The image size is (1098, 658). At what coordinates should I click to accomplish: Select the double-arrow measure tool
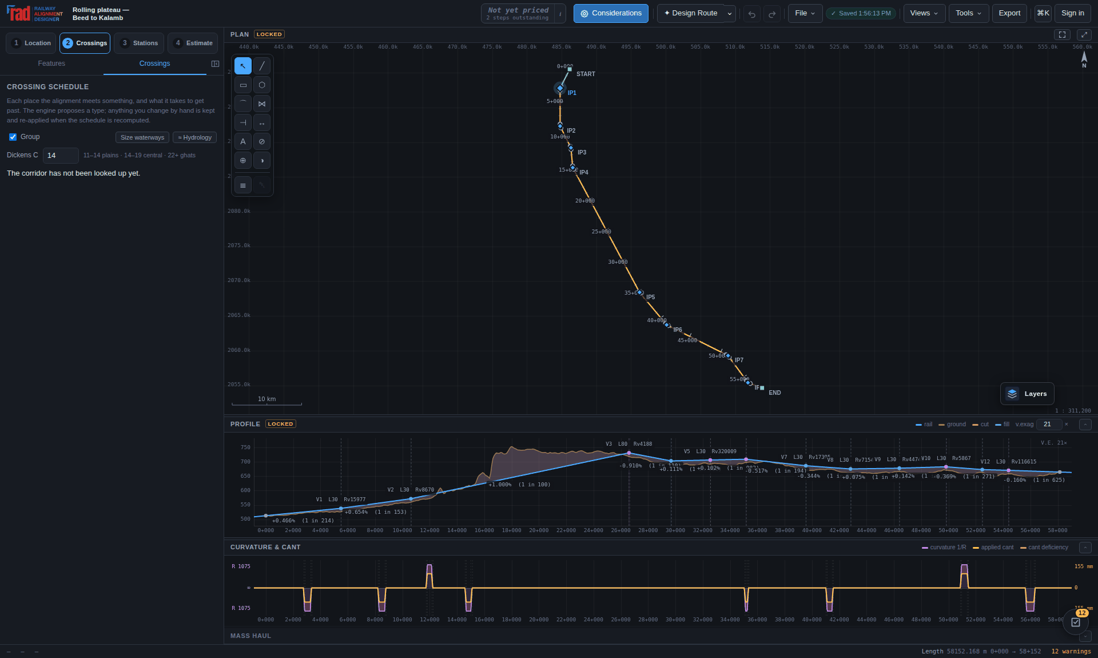[x=262, y=122]
